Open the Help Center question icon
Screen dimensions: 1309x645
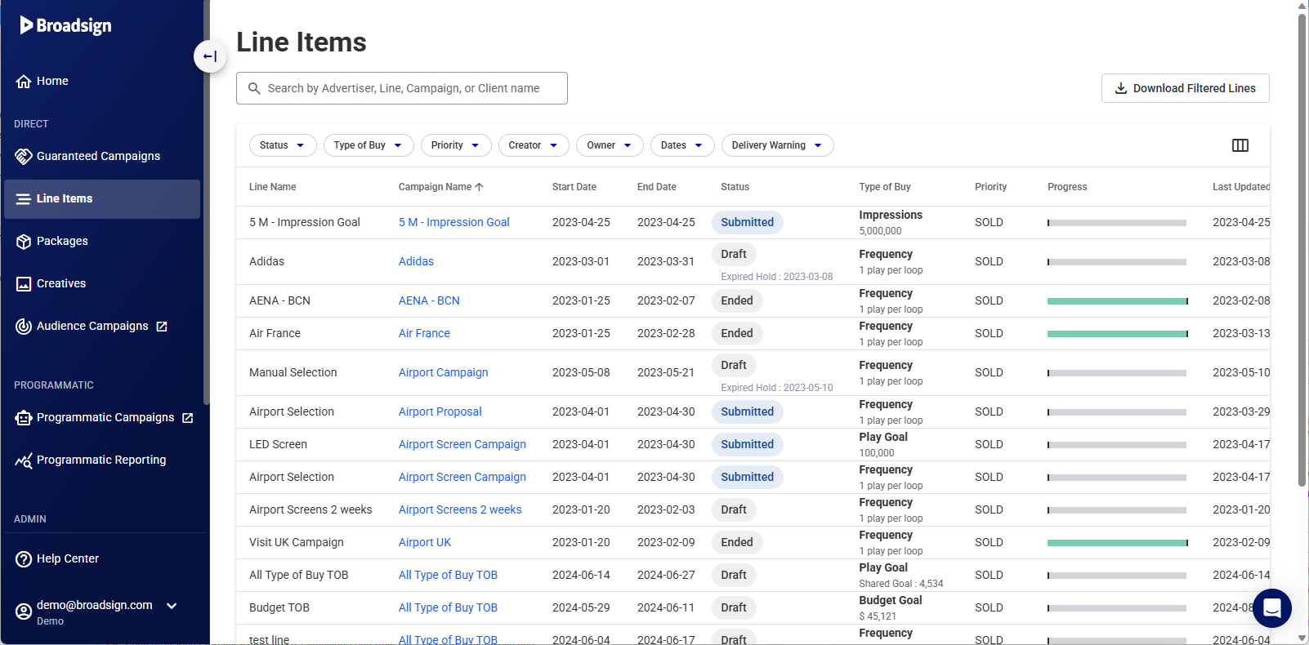coord(24,559)
